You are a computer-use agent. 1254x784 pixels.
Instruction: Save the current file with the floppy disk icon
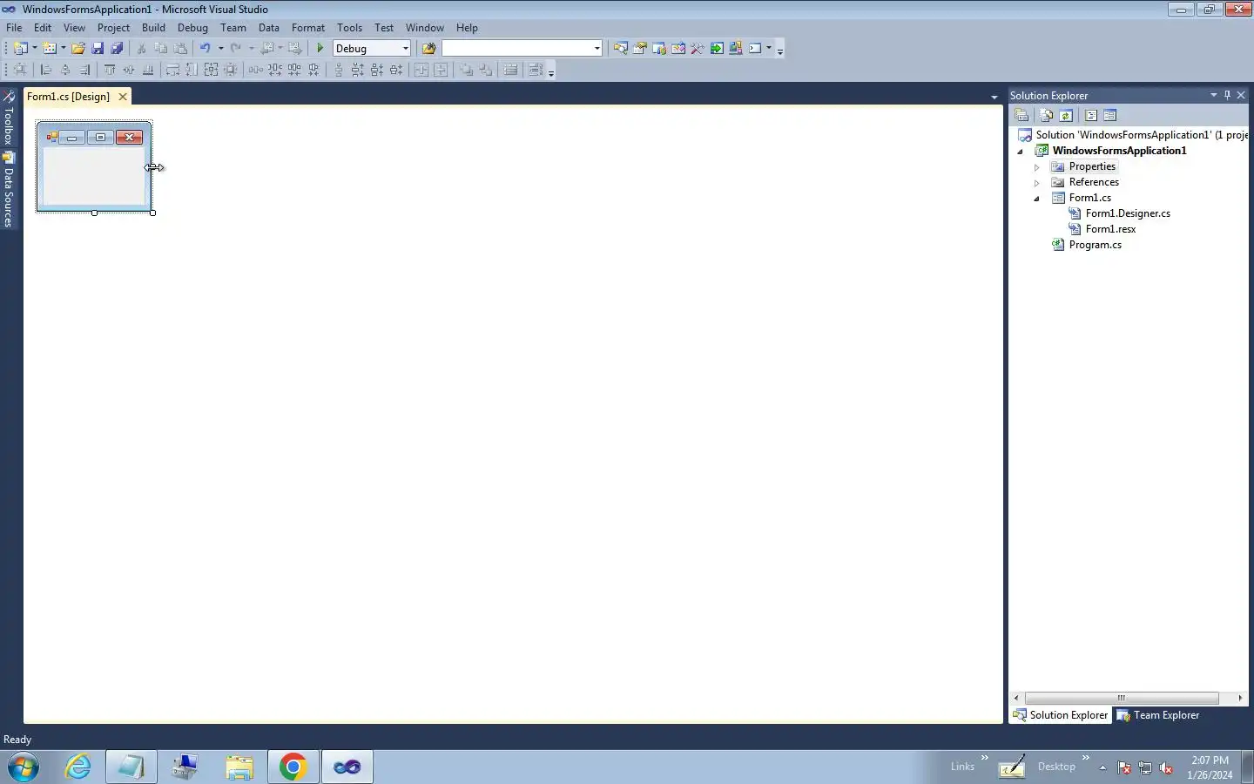(x=98, y=49)
